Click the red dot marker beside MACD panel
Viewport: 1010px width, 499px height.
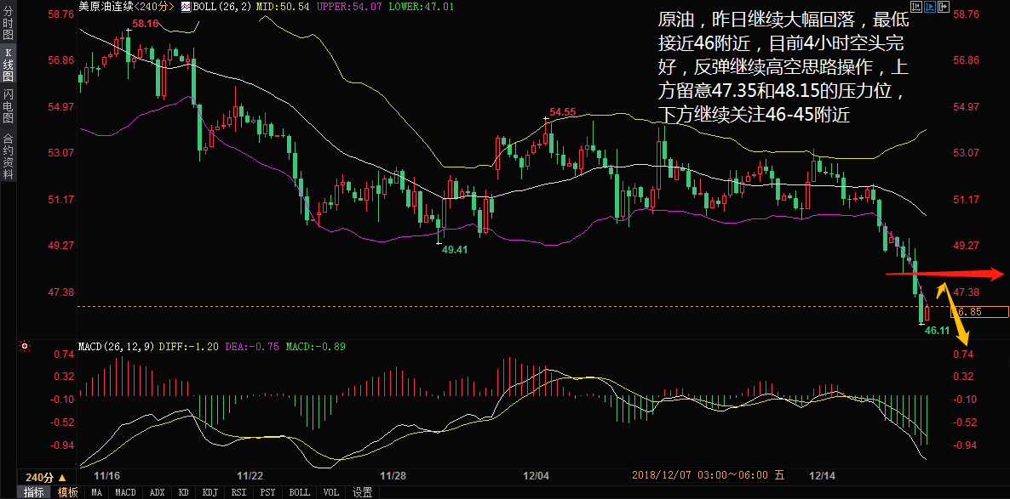(x=25, y=347)
